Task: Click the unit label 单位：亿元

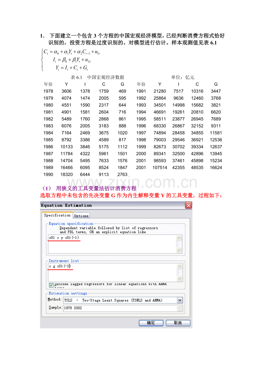Action: click(x=183, y=77)
